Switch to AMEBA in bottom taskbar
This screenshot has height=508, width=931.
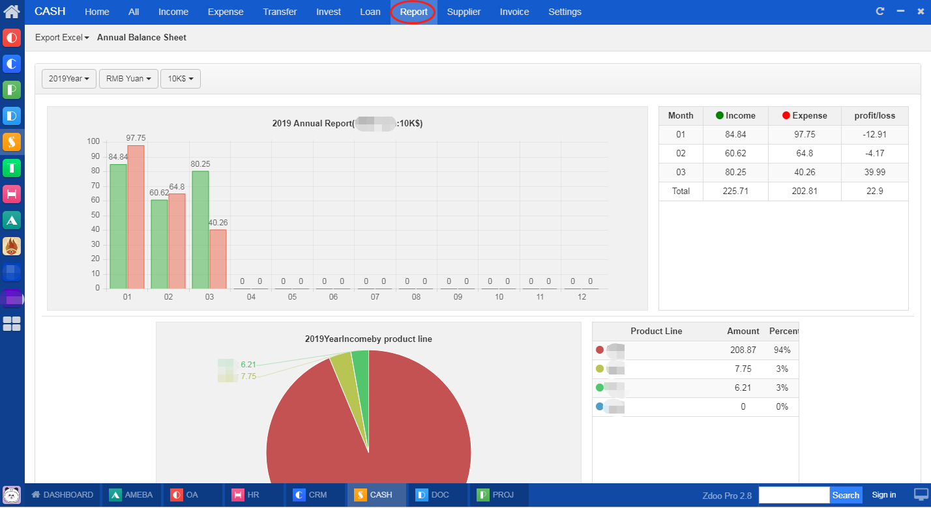[x=131, y=495]
